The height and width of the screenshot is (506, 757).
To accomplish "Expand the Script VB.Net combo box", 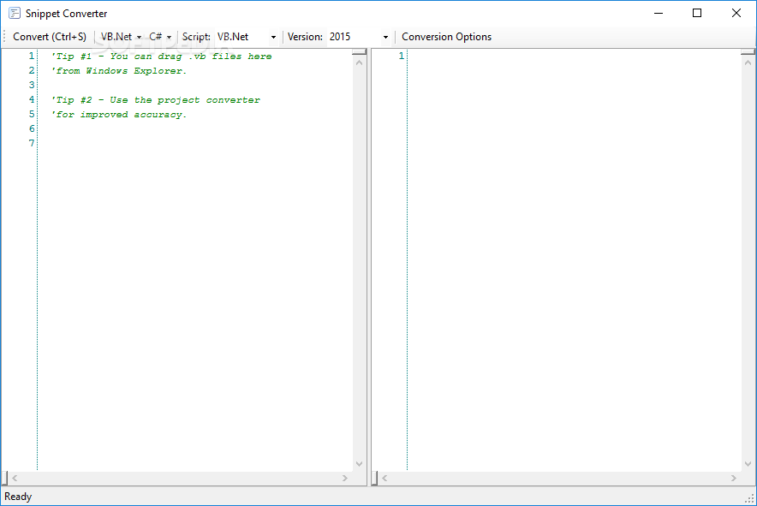I will 273,37.
